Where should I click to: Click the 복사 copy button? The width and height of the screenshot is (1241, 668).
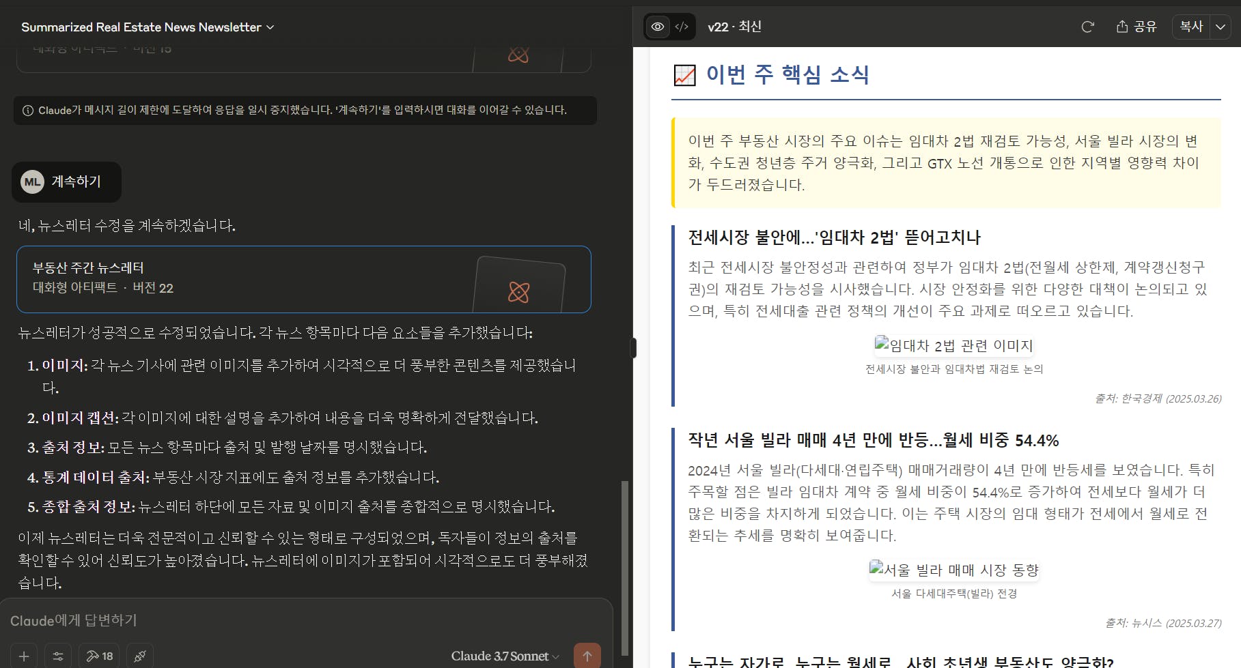(x=1191, y=27)
